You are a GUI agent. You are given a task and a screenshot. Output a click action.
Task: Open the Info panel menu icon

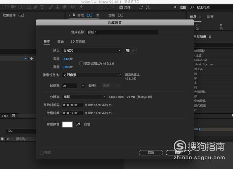[200, 17]
